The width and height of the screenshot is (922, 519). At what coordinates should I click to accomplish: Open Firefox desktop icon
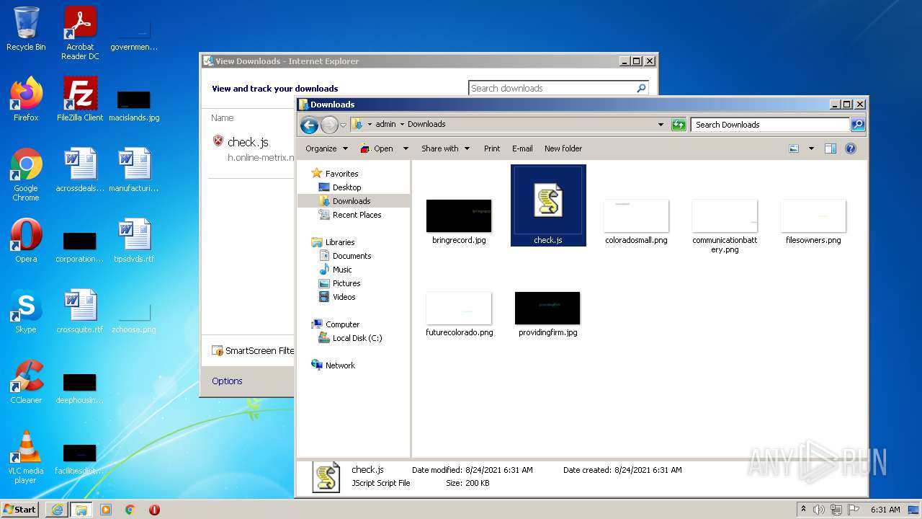tap(26, 99)
